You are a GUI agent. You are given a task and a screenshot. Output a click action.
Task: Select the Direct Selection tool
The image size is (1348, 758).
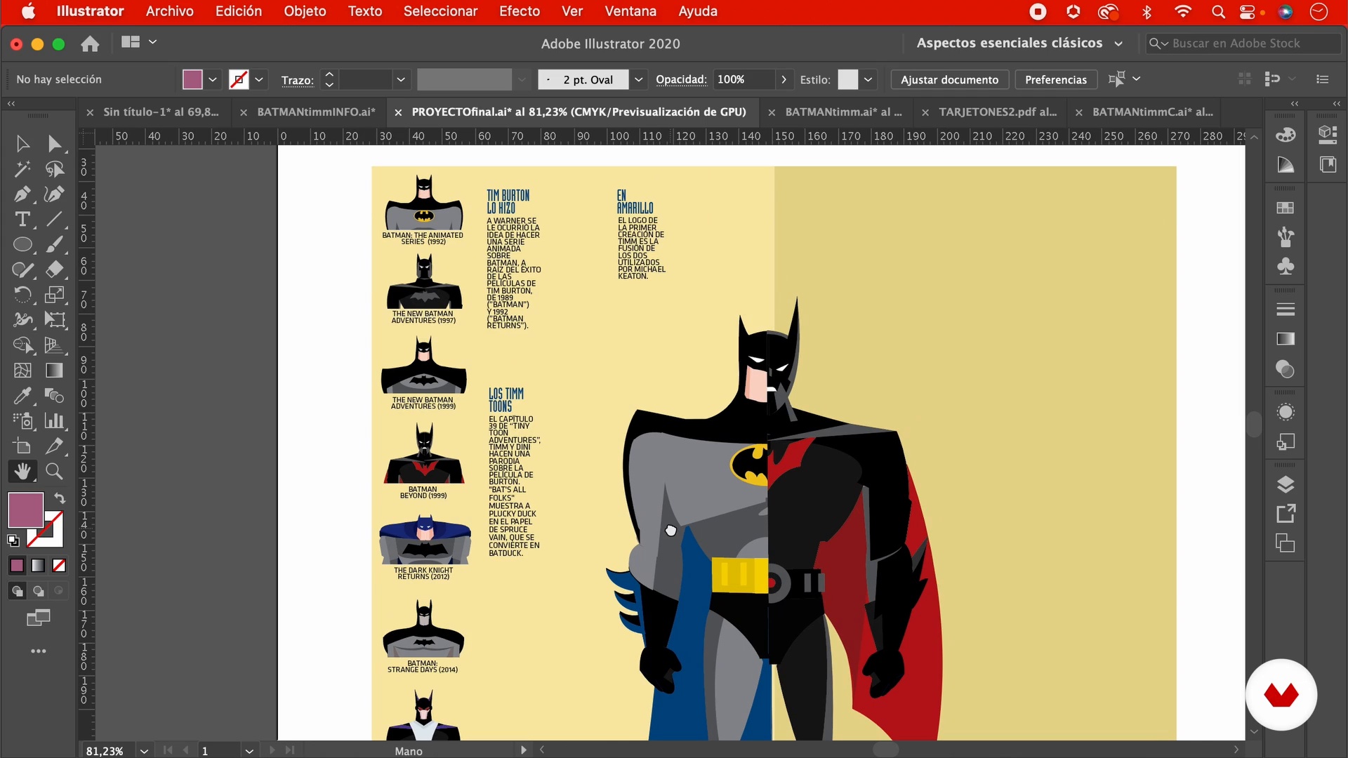pos(55,144)
